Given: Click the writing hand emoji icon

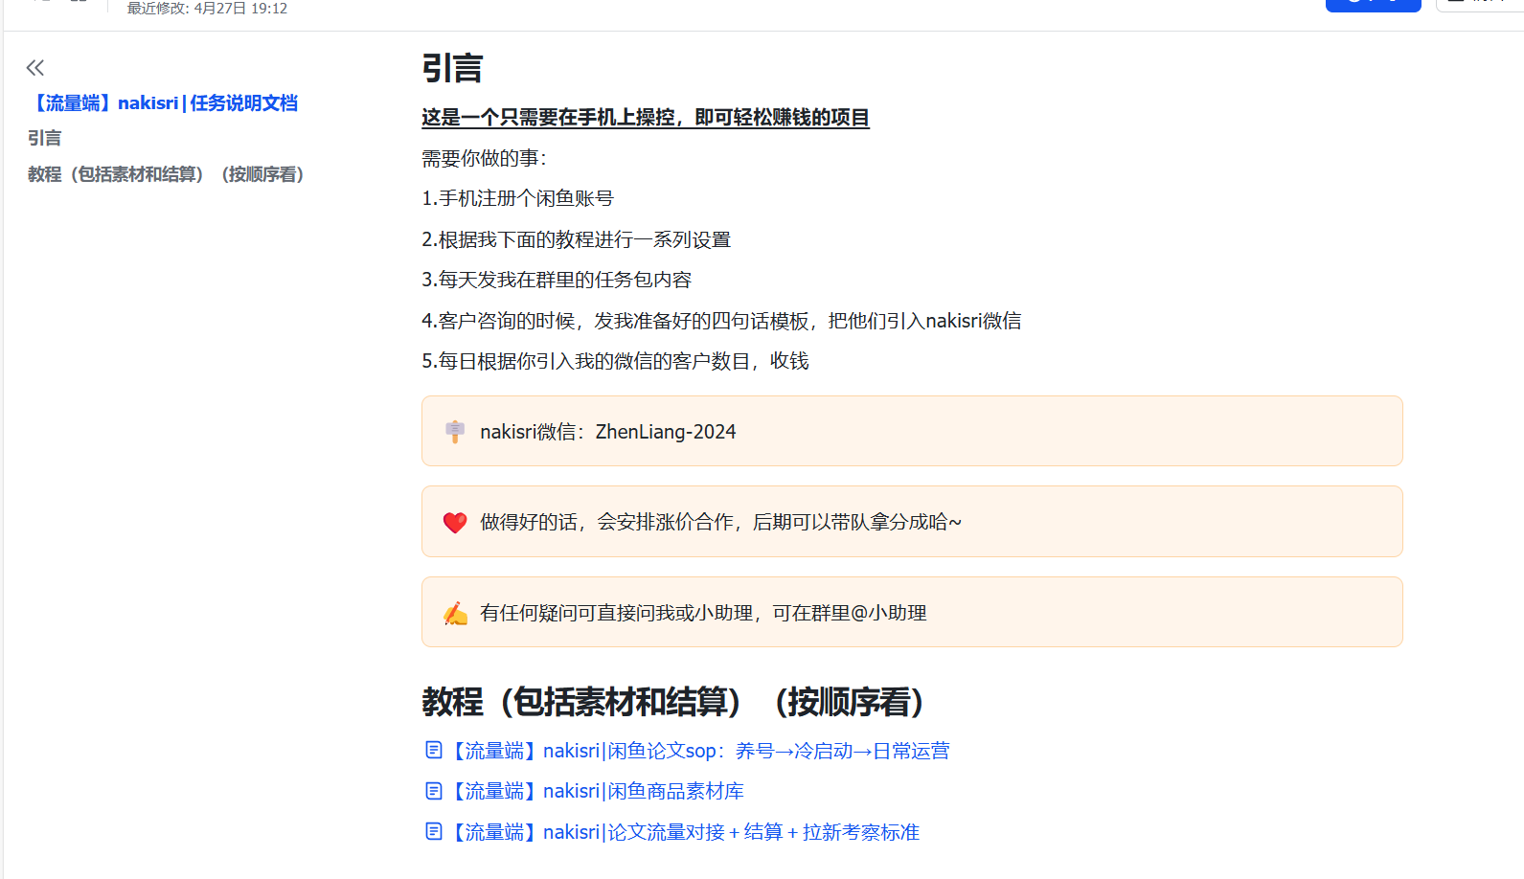Looking at the screenshot, I should (455, 613).
